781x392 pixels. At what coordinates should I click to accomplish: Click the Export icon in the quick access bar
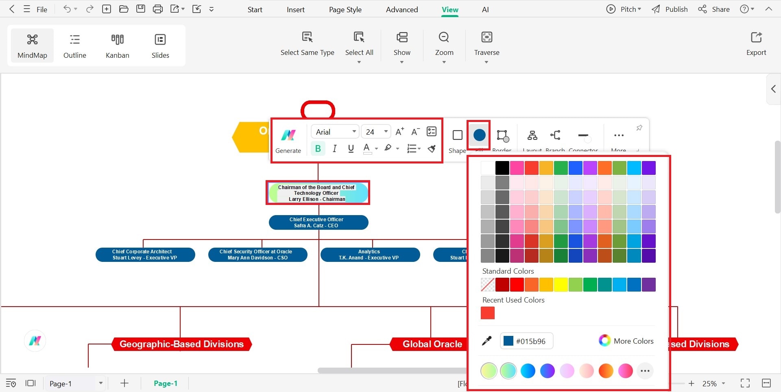(x=175, y=9)
